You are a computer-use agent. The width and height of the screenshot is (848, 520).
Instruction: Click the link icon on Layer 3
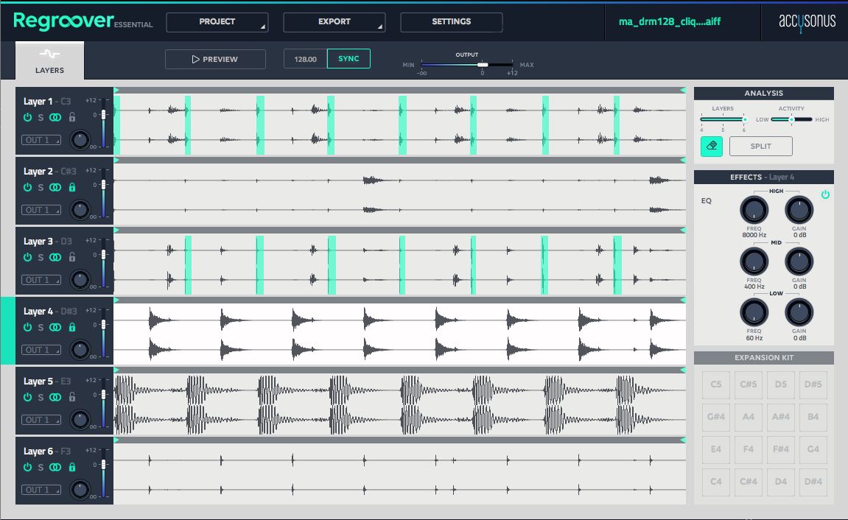tap(55, 257)
